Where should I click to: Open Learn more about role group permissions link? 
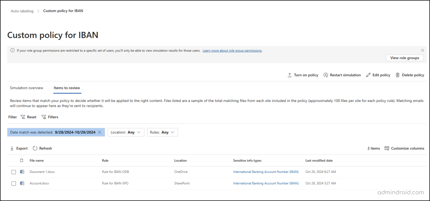point(232,50)
